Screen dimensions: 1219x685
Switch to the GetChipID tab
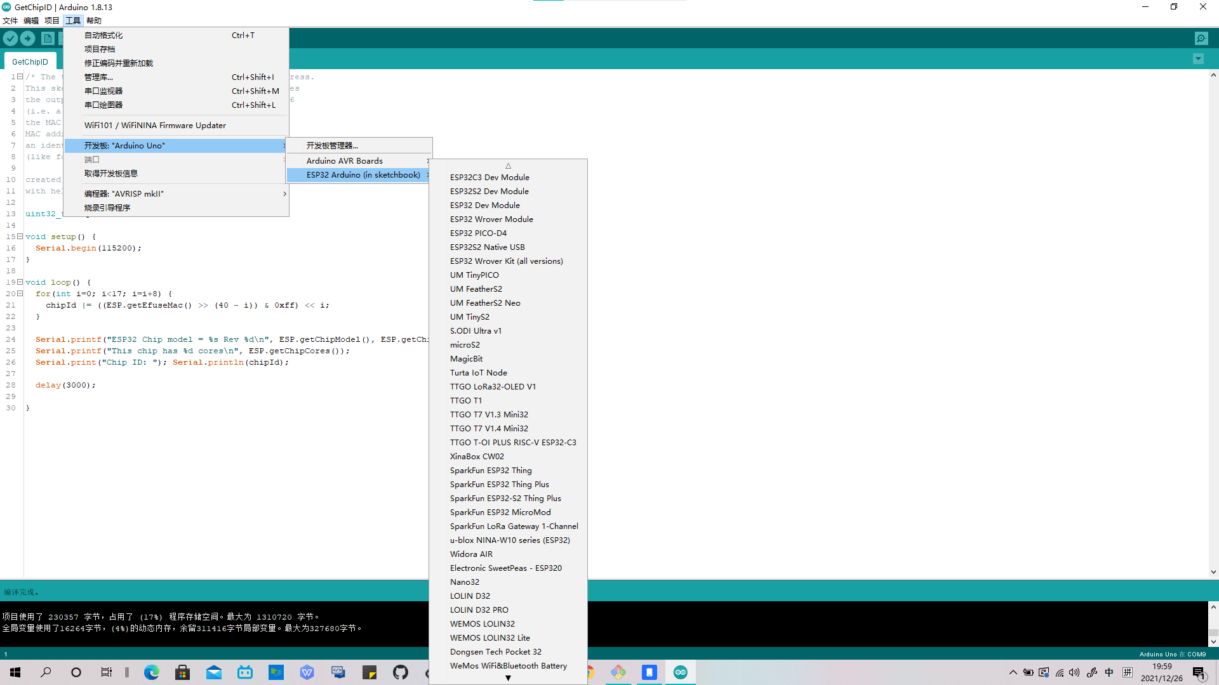tap(29, 61)
